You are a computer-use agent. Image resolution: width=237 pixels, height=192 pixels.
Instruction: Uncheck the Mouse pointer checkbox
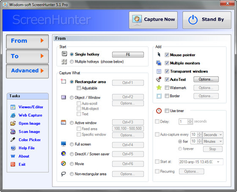(x=167, y=55)
